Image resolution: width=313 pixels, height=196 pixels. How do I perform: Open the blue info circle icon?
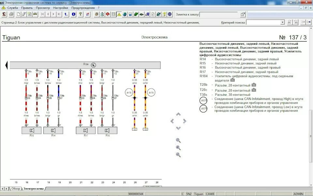73,14
